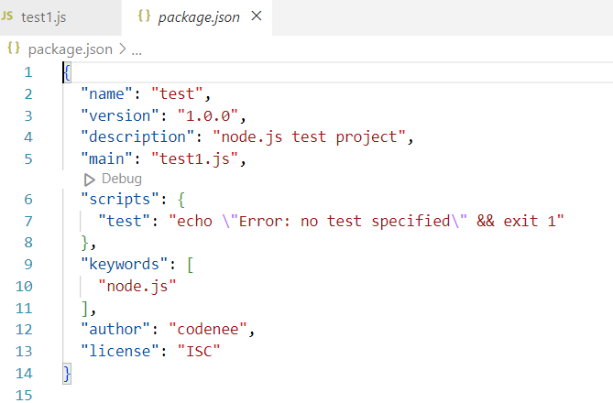Switch to the test1.js tab
Screen dimensions: 613x403
point(59,17)
